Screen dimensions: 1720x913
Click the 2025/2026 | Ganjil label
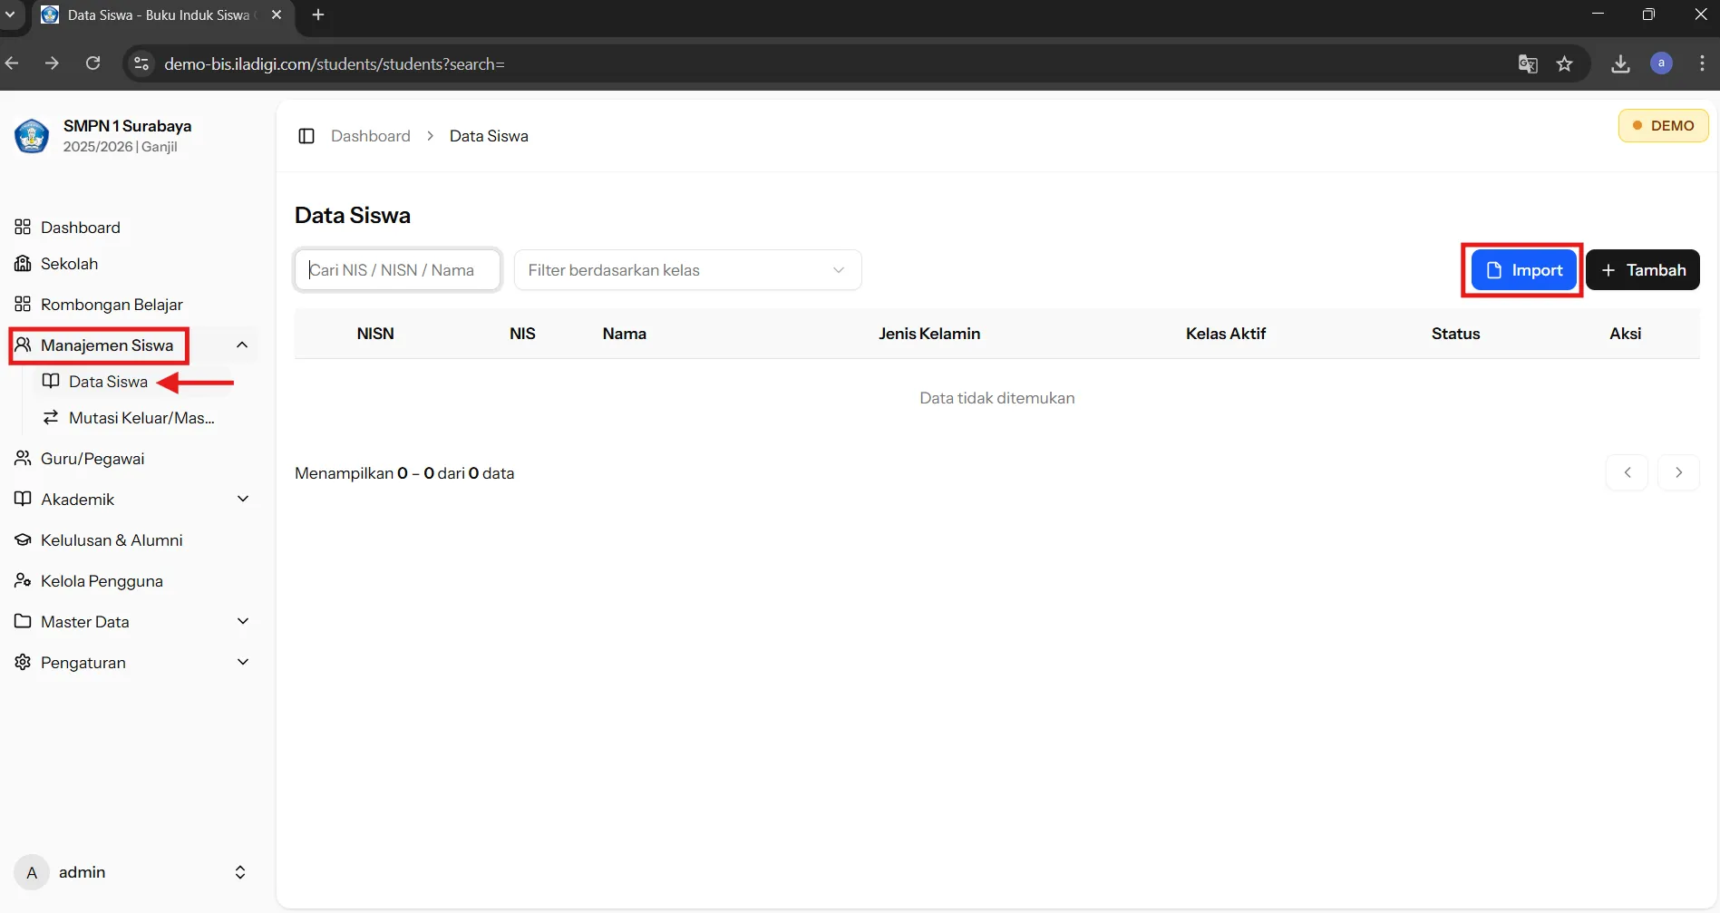pos(120,147)
